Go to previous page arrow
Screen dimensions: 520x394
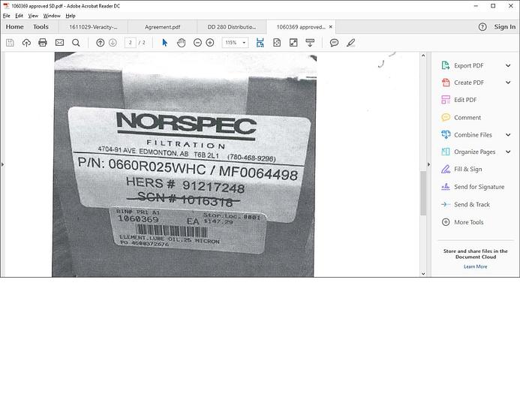(100, 43)
